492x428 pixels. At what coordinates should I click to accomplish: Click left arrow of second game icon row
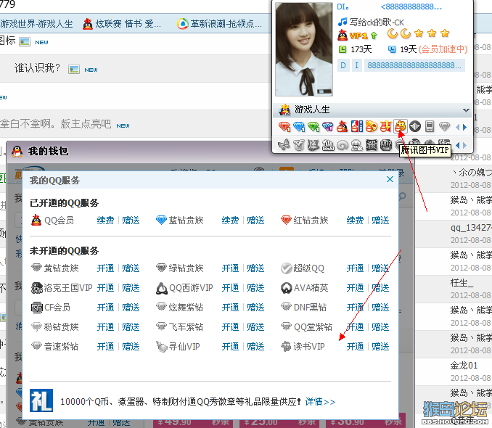pos(457,145)
